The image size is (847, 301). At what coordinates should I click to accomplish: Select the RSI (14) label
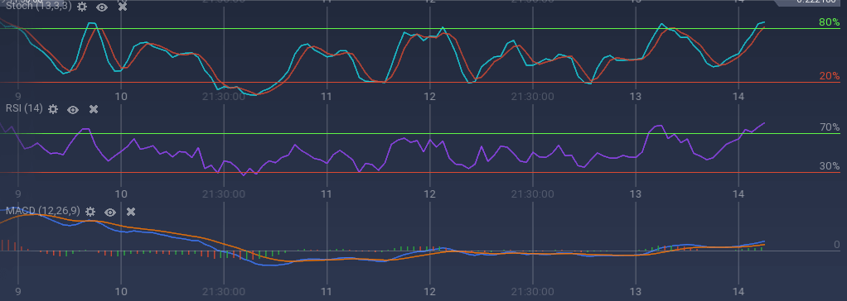coord(24,108)
